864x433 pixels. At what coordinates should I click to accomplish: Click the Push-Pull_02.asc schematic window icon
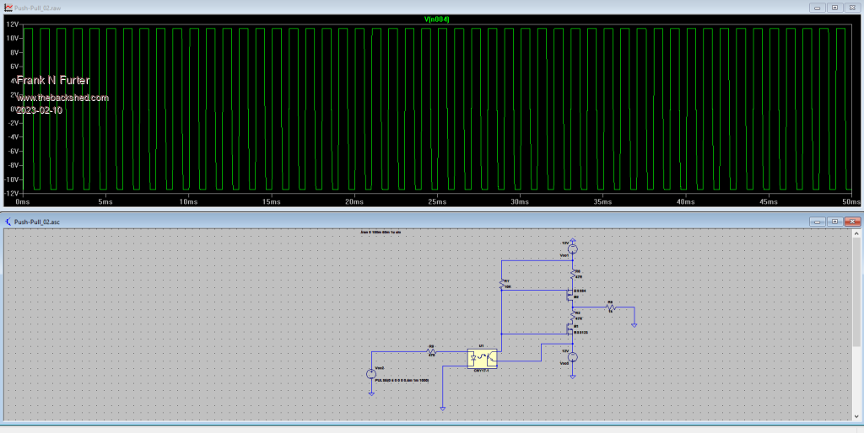(x=8, y=222)
